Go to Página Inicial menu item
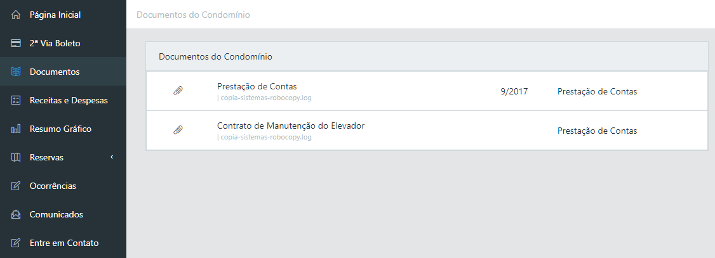The height and width of the screenshot is (258, 715). (55, 15)
